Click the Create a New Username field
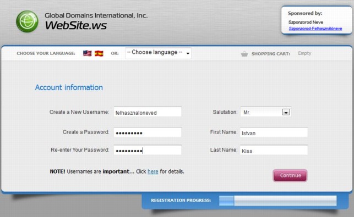 (148, 112)
